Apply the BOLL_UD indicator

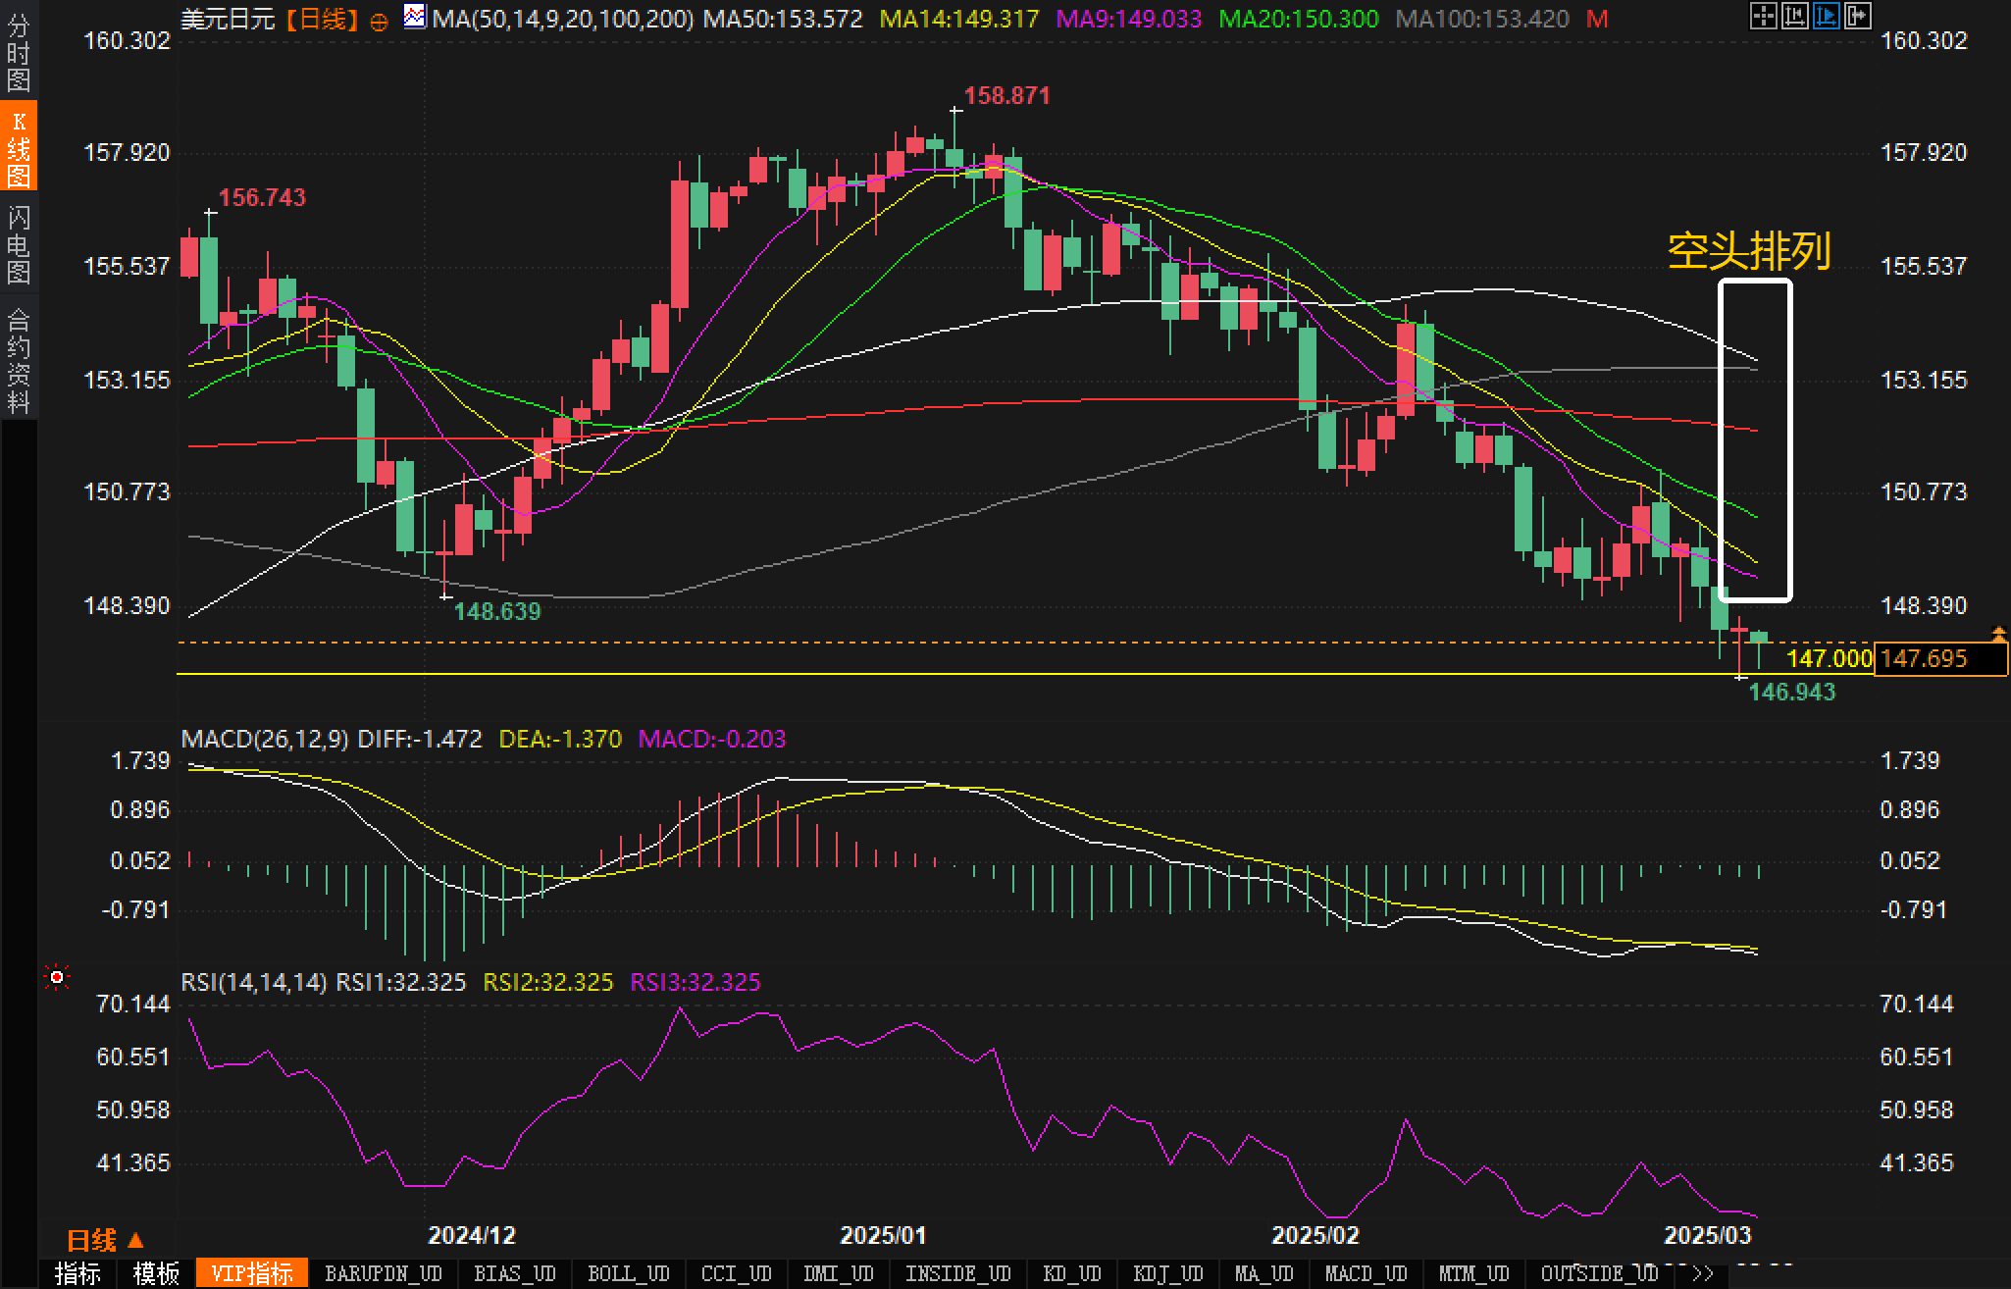(x=629, y=1273)
